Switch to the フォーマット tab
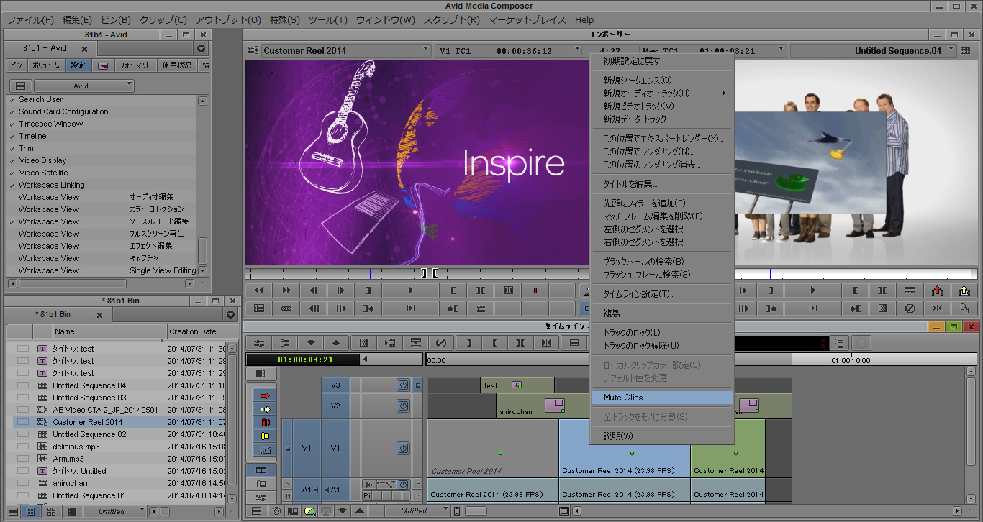This screenshot has height=522, width=983. (135, 65)
